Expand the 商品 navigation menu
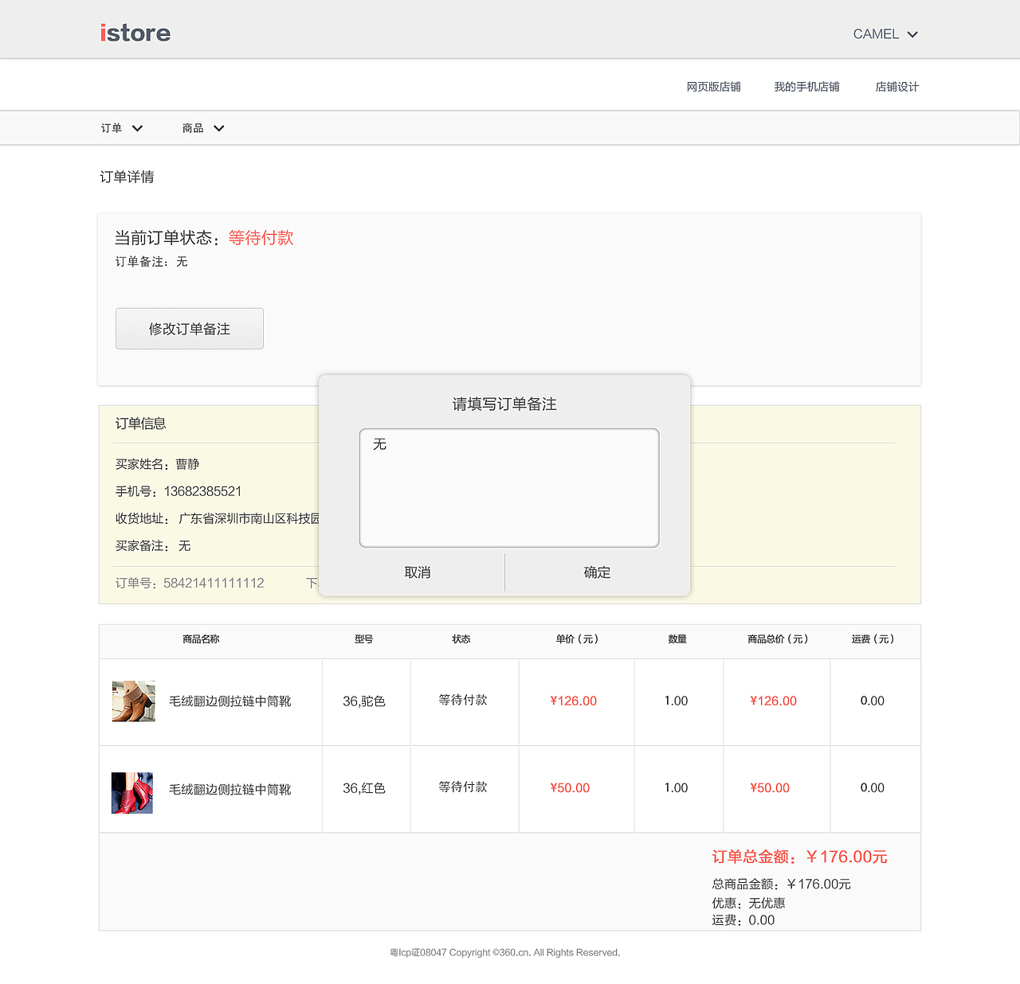Image resolution: width=1020 pixels, height=984 pixels. click(x=203, y=127)
